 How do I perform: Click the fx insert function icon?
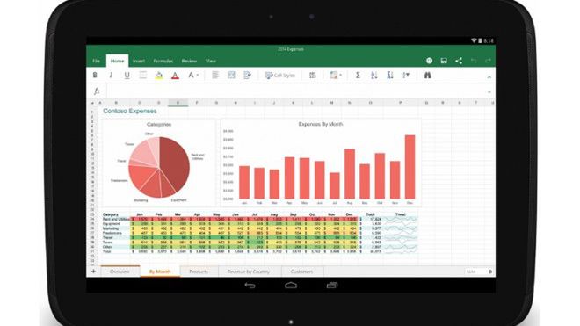97,91
